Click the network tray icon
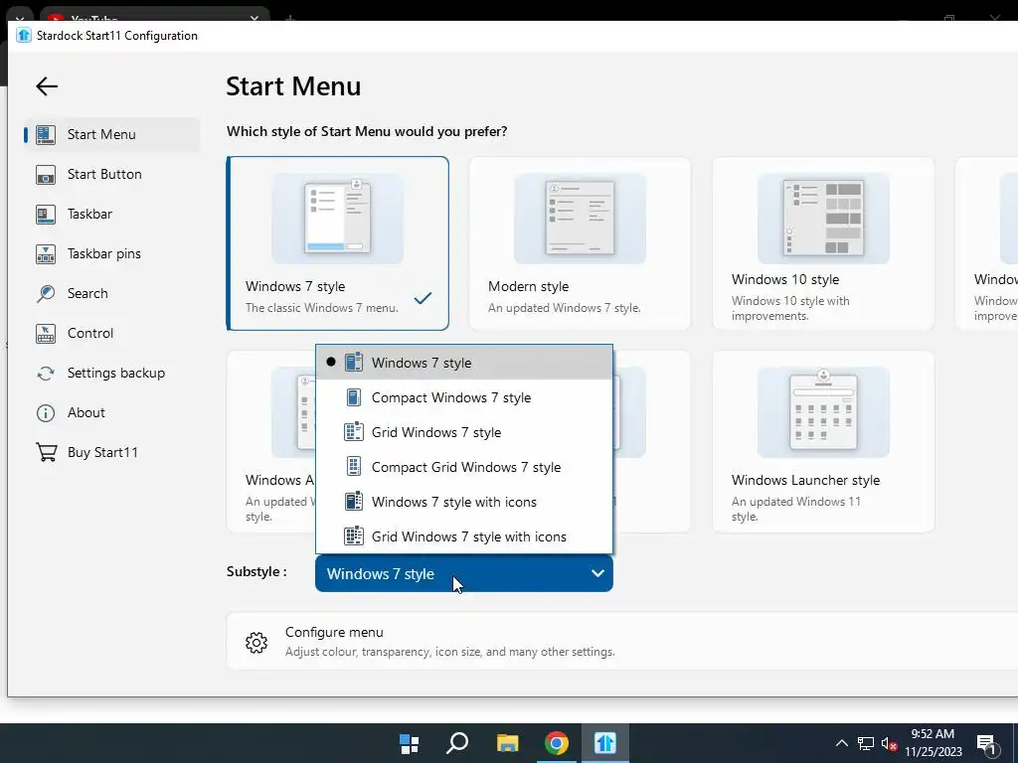Screen dimensions: 1018x763 [x=866, y=743]
